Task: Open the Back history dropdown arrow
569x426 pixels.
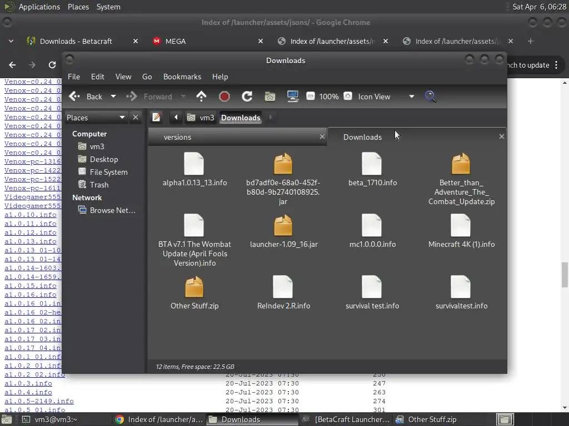Action: coord(113,97)
